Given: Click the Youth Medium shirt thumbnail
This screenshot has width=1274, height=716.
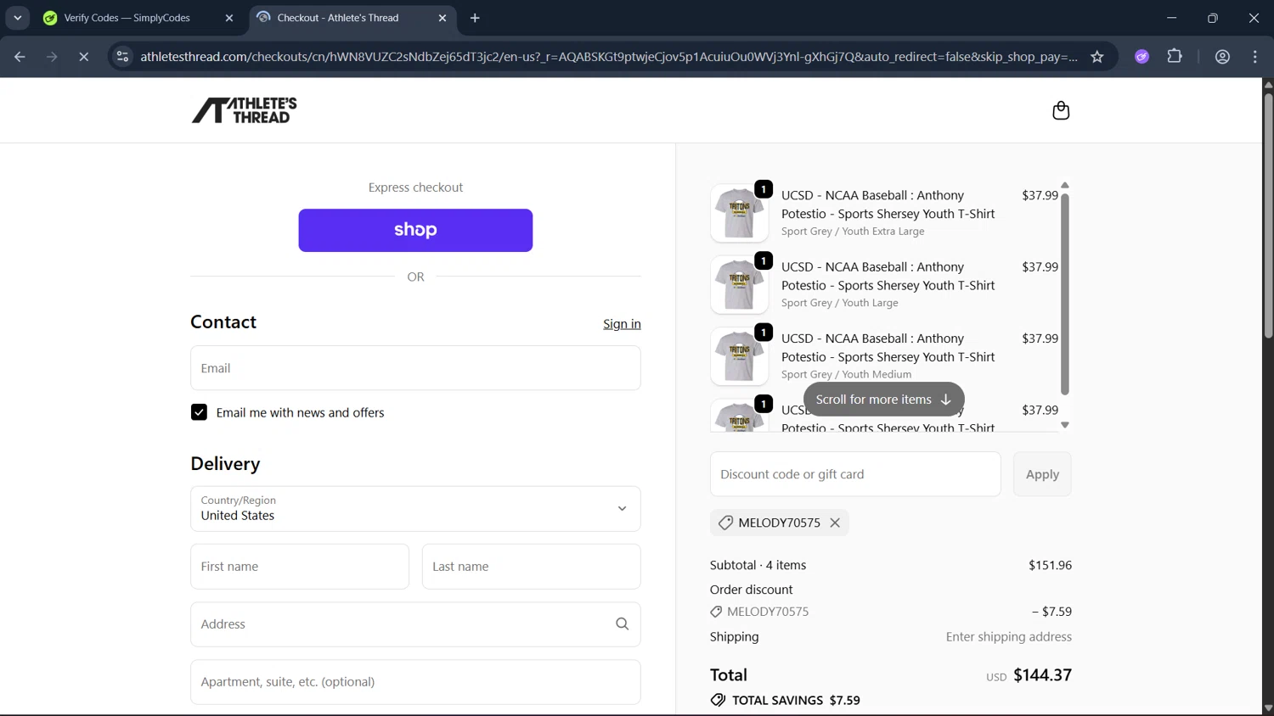Looking at the screenshot, I should pyautogui.click(x=739, y=356).
